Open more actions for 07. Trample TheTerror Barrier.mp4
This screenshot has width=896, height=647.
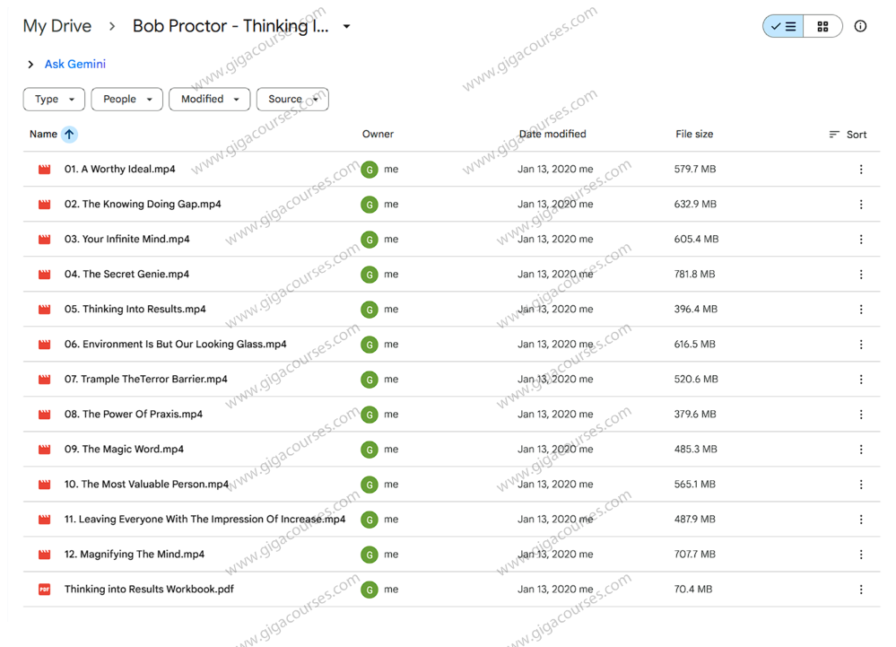click(x=860, y=380)
